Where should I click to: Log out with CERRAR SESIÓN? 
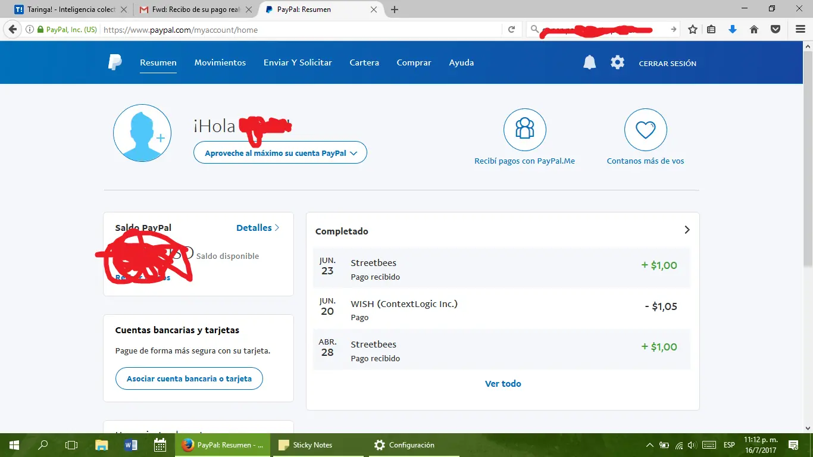point(668,63)
